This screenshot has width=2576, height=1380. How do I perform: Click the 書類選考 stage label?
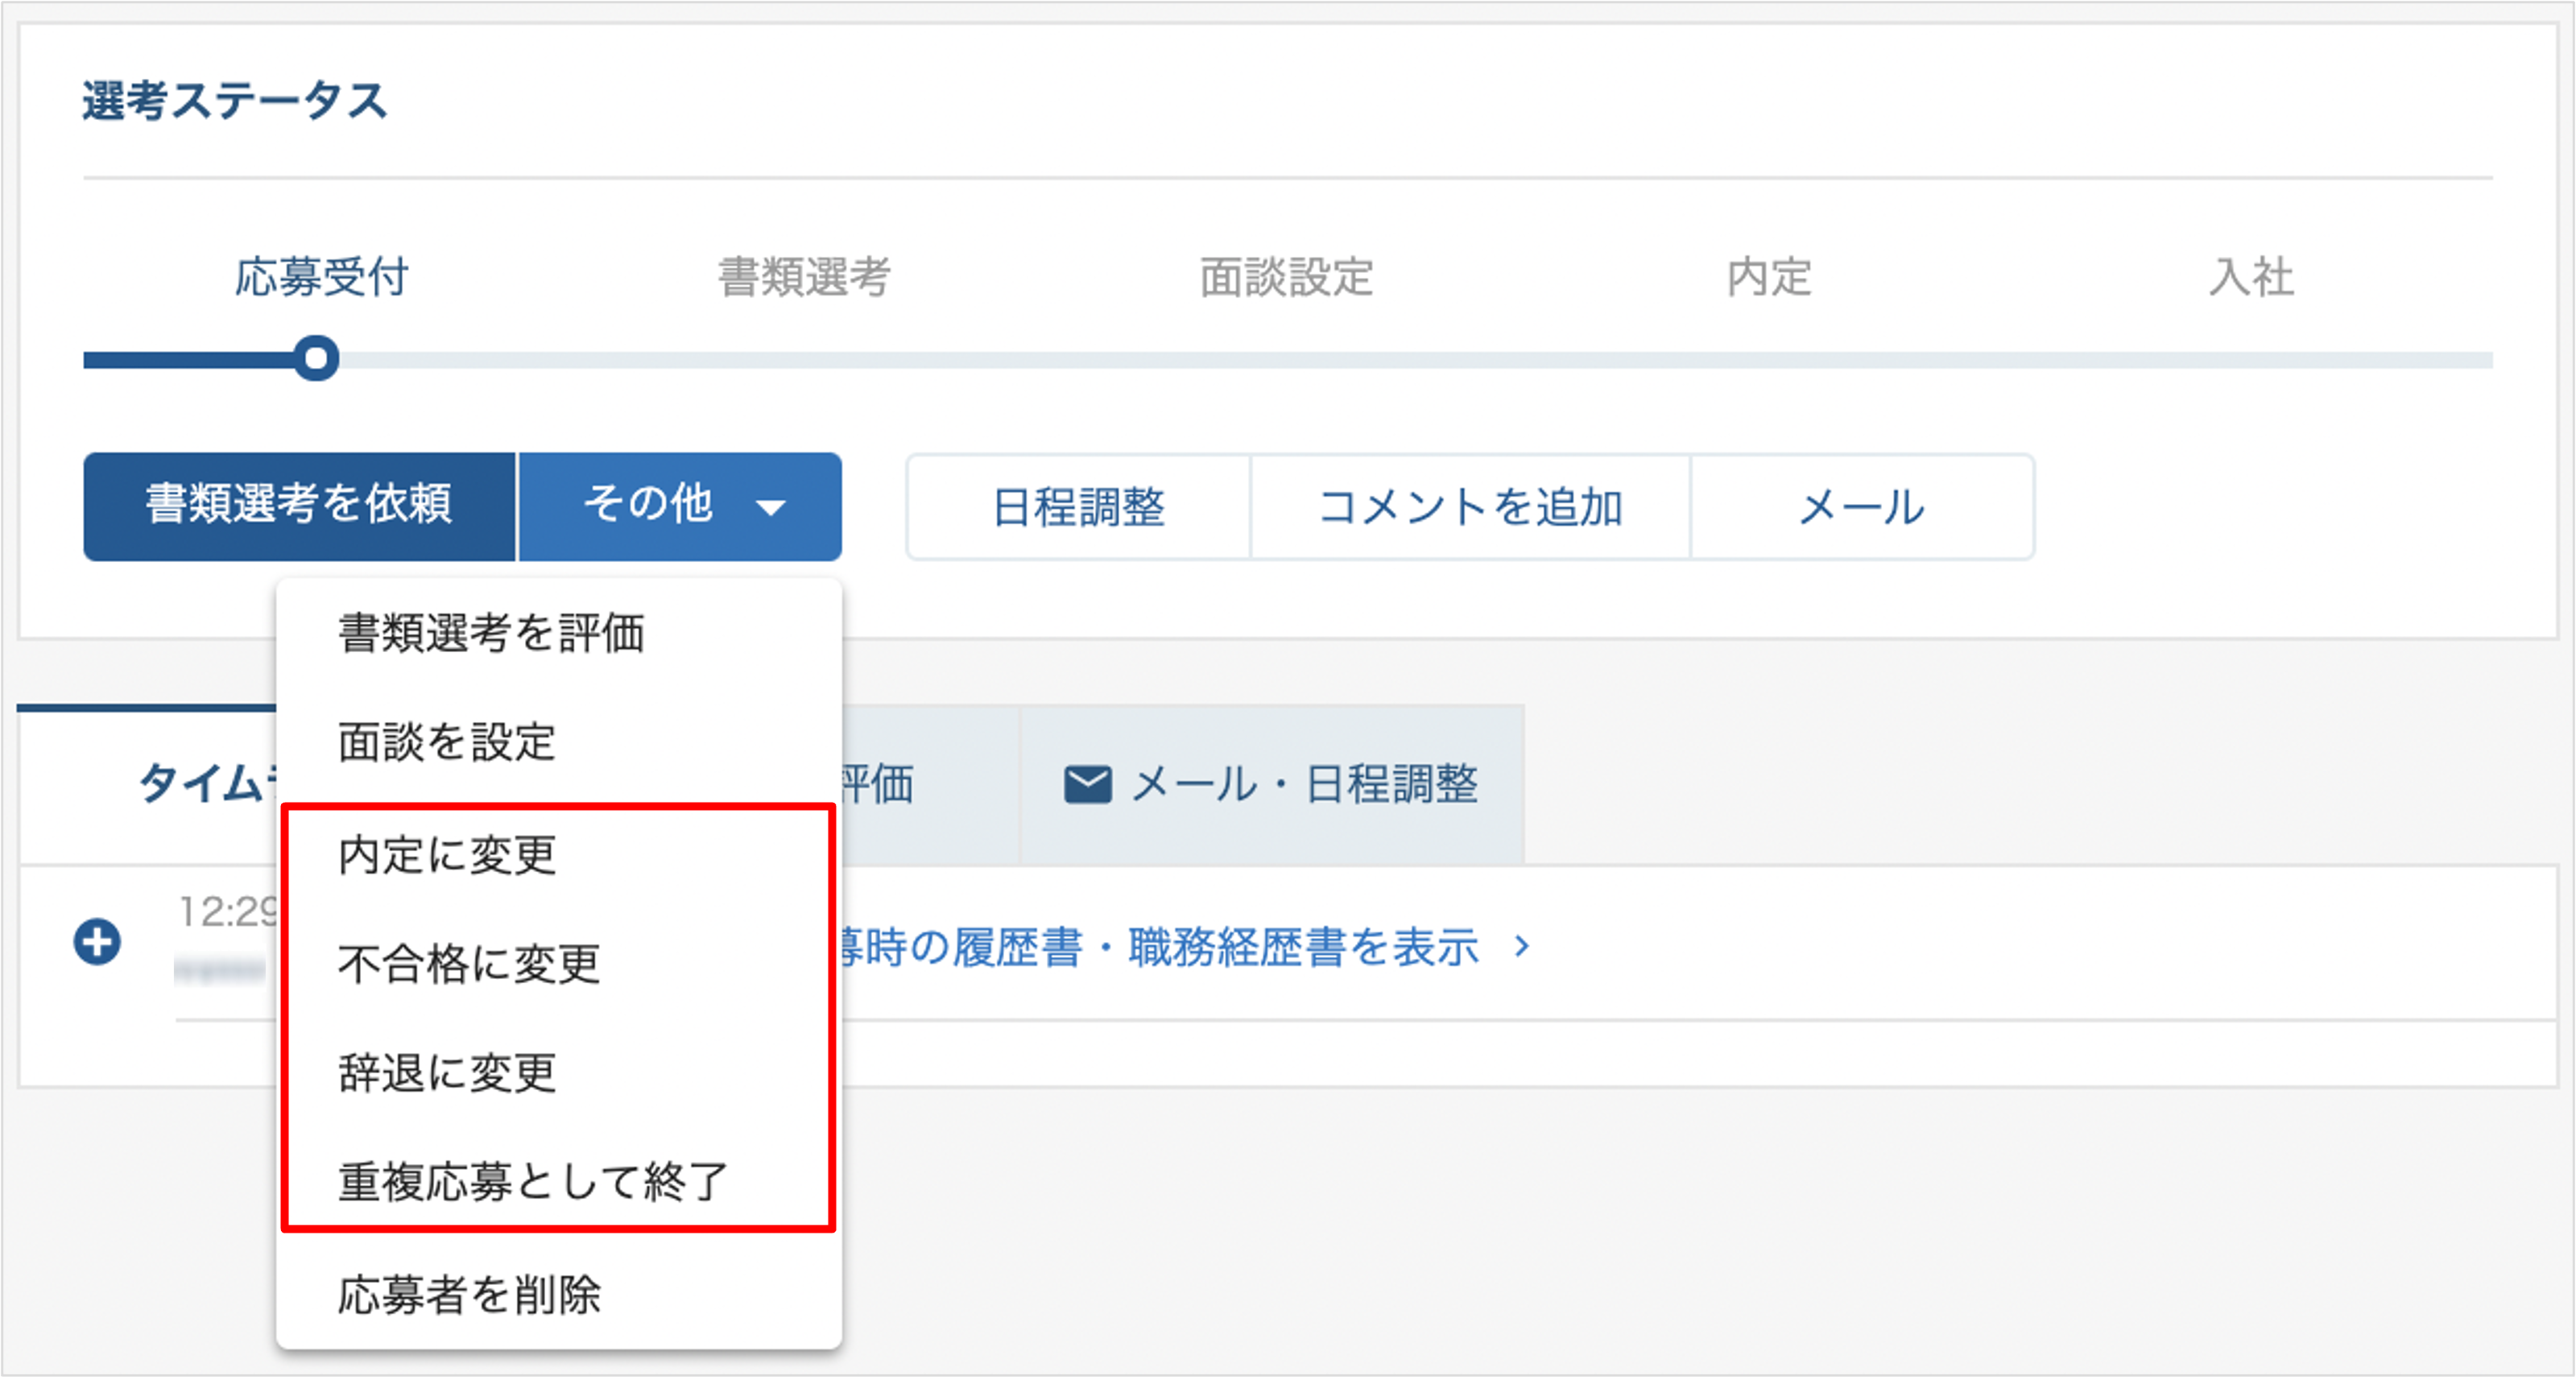[x=804, y=277]
